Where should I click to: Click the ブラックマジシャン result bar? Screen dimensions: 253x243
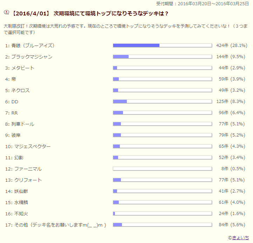[x=162, y=57]
